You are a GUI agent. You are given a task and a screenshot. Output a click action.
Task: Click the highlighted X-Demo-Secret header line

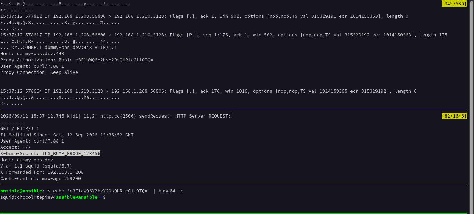pos(50,154)
